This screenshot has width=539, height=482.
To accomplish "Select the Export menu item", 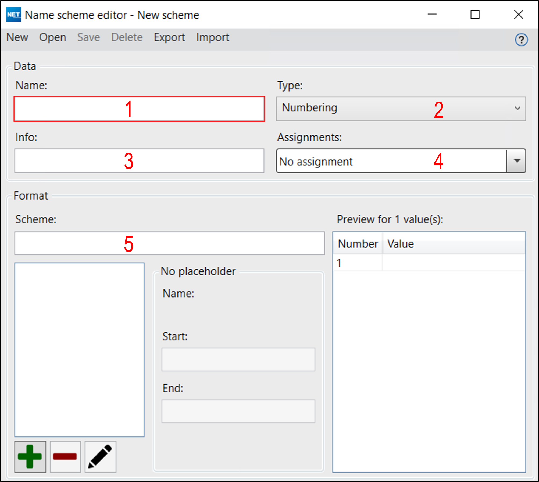I will pos(169,37).
